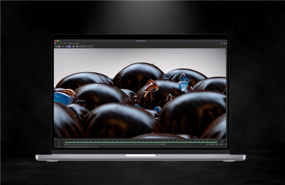Viewport: 285px width, 185px height.
Task: Click the end frame field right of timeline
Action: tap(222, 141)
